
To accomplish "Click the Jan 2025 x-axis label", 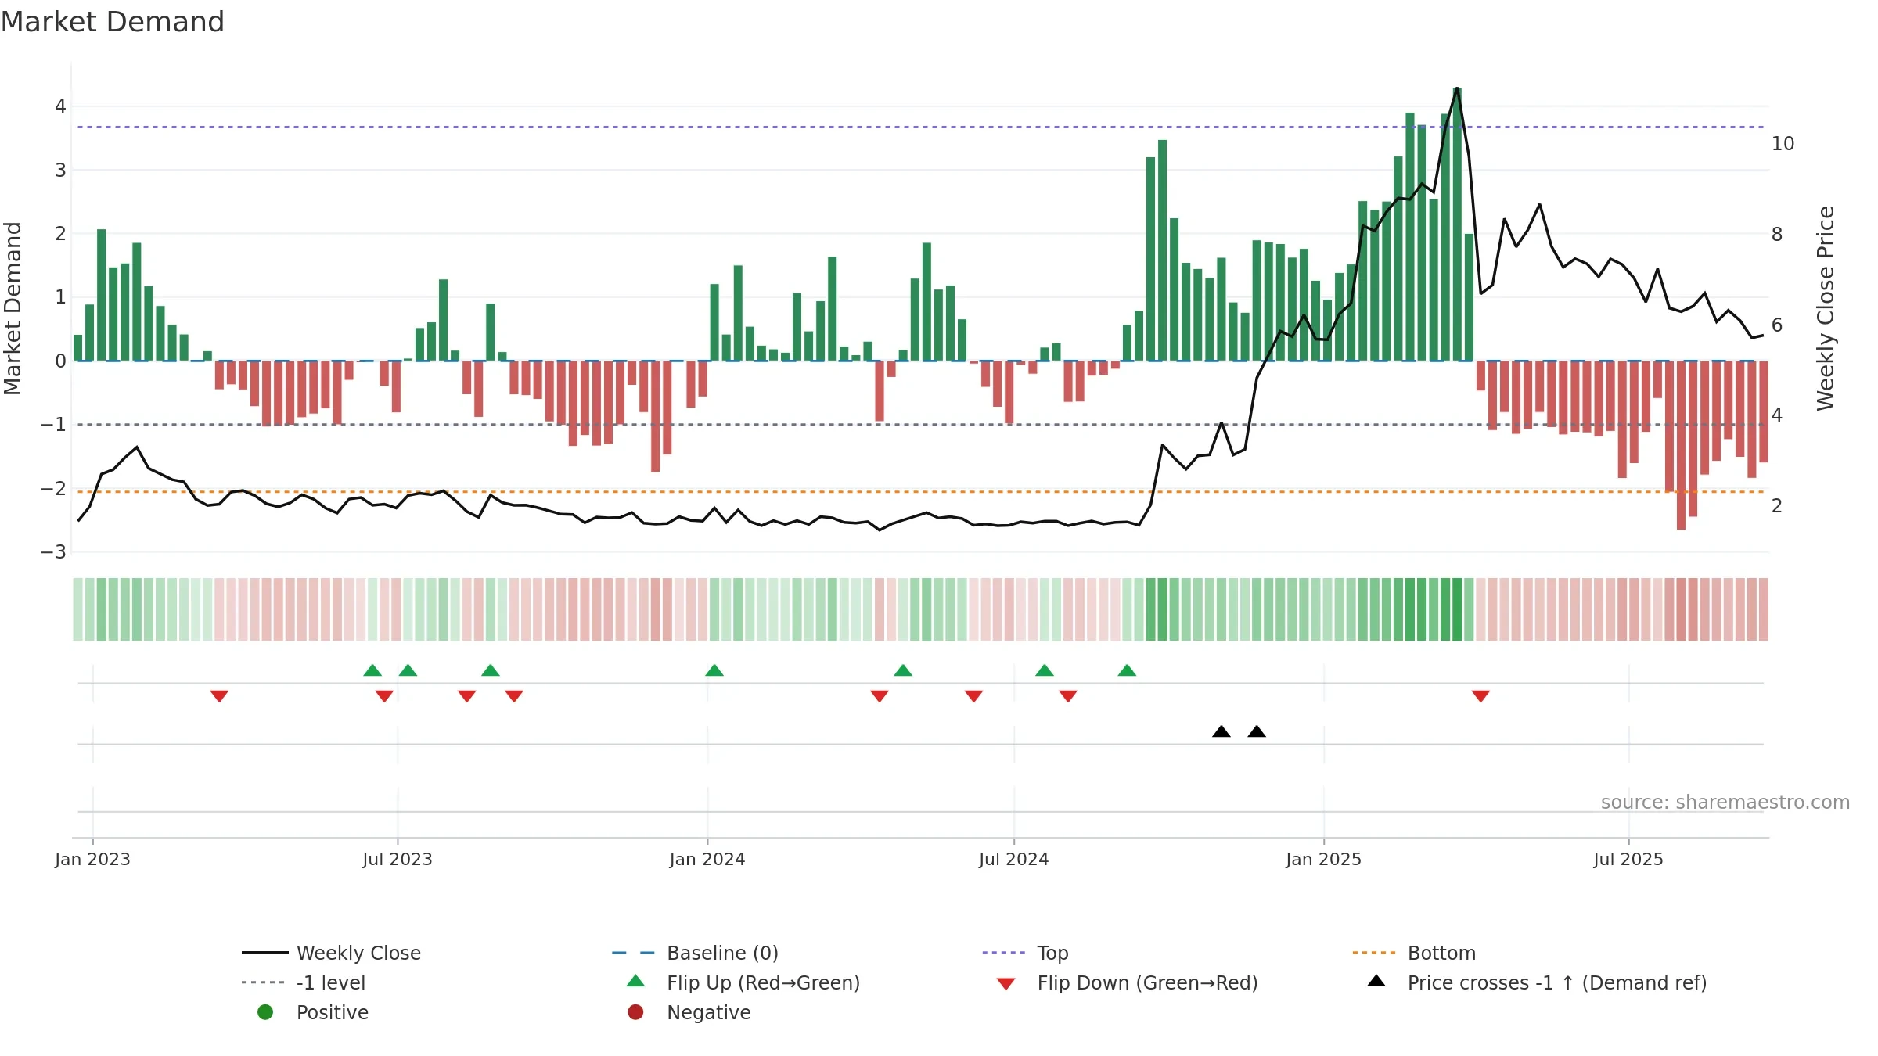I will 1324,859.
